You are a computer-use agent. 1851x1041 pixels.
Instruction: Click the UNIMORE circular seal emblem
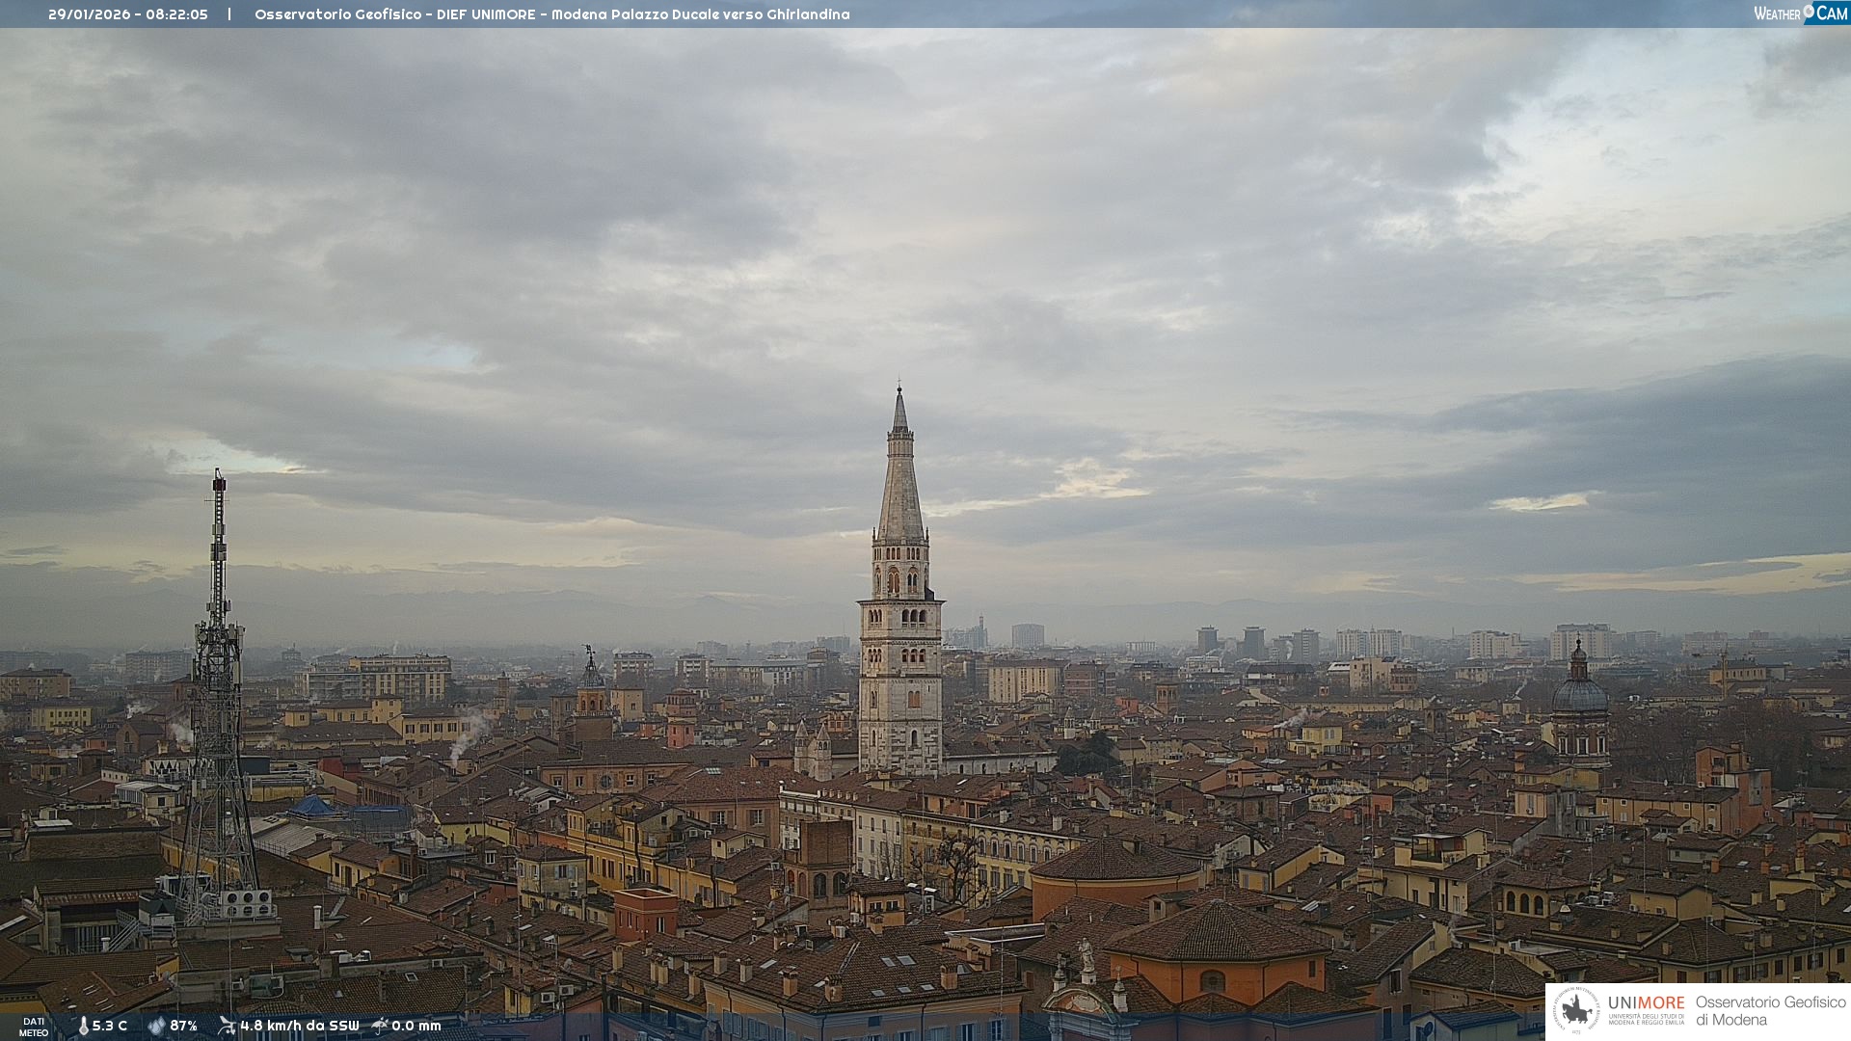point(1576,1011)
